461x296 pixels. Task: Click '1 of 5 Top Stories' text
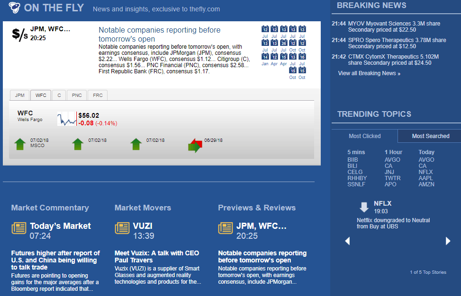point(428,272)
